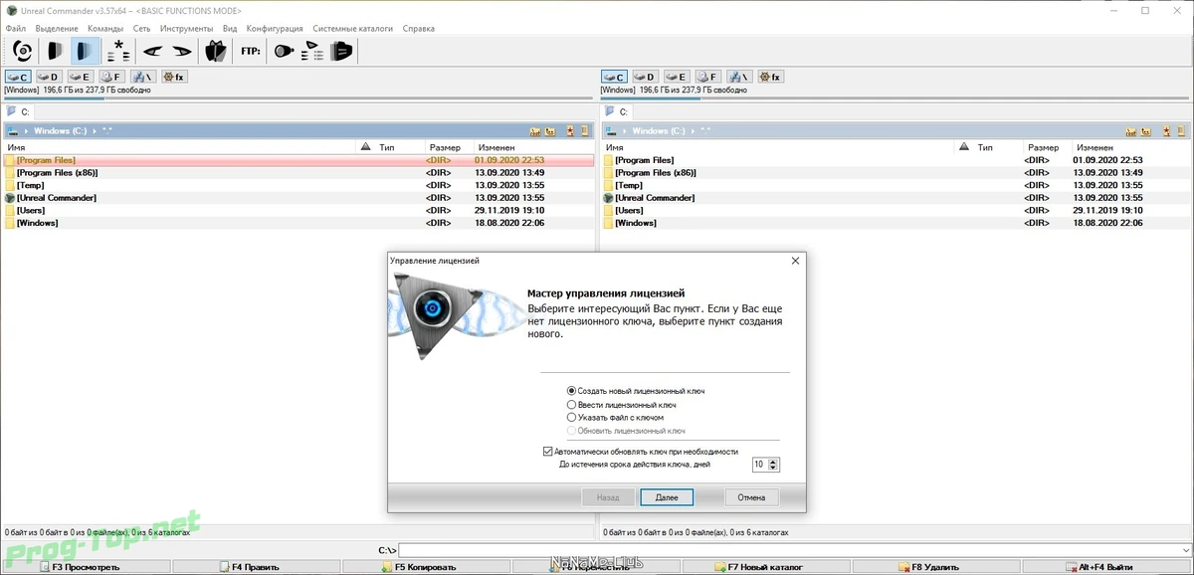The width and height of the screenshot is (1194, 575).
Task: Toggle 'Автоматически обновлять ключ при необходимости' checkbox
Action: point(548,451)
